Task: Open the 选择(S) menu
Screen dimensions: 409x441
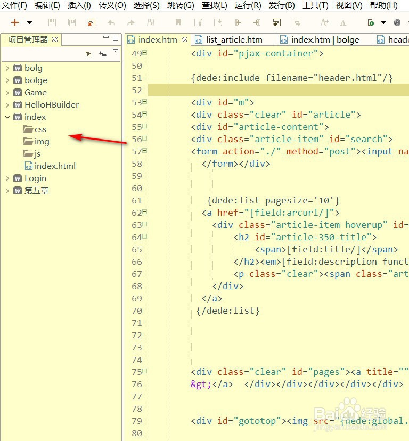Action: [146, 5]
